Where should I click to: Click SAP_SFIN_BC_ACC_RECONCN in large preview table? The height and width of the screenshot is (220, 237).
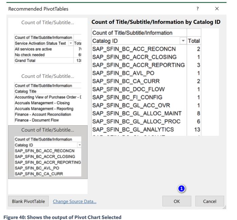pos(134,49)
